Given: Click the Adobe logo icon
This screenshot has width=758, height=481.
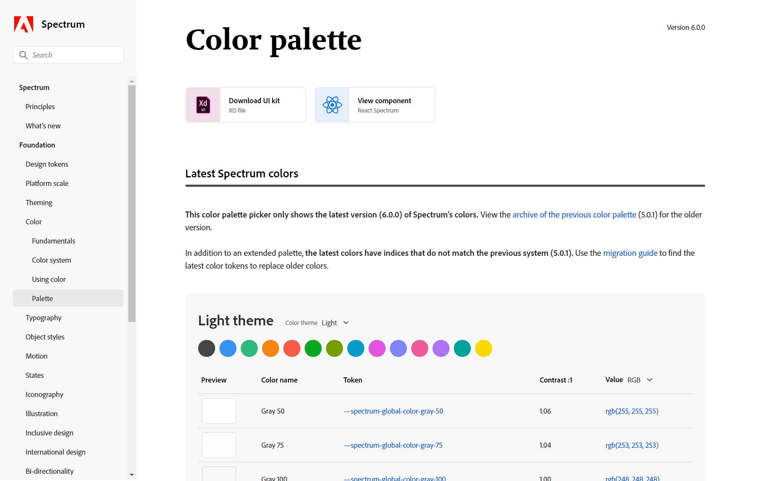Looking at the screenshot, I should [x=23, y=24].
